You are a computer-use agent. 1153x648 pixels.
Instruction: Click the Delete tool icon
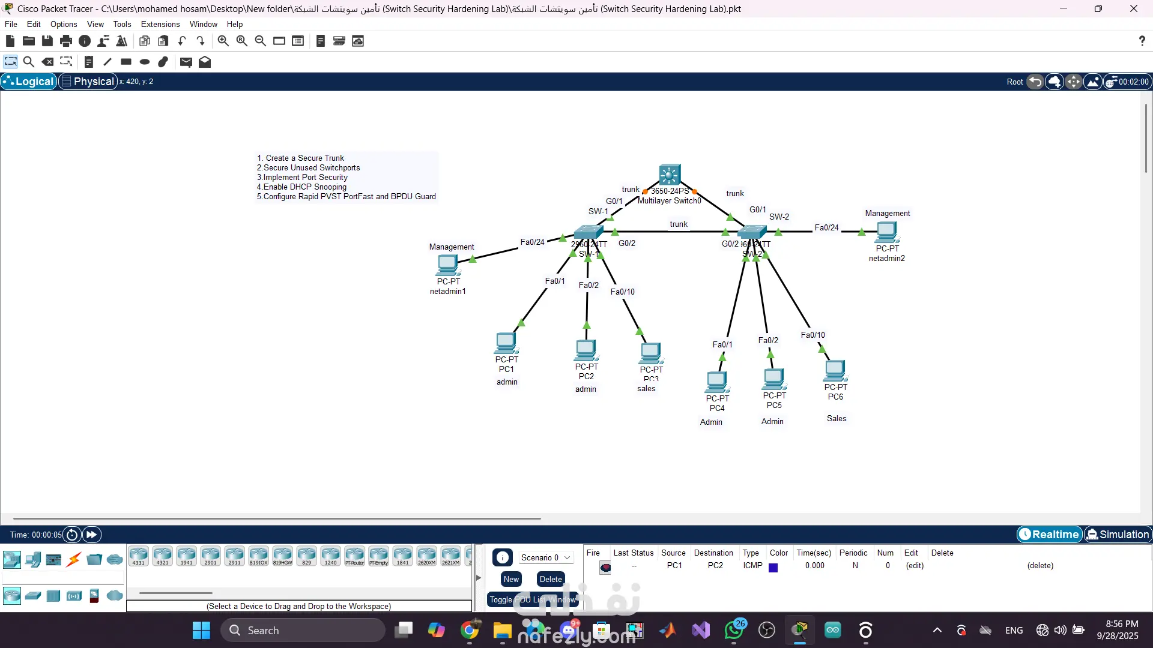click(x=47, y=62)
